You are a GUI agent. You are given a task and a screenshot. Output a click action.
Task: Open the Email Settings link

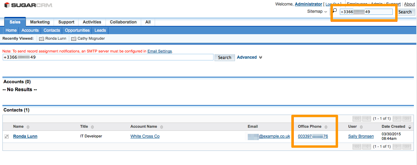coord(160,51)
